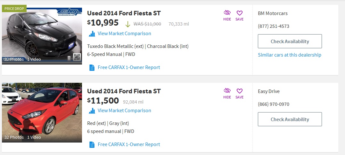The width and height of the screenshot is (345, 155).
Task: Click the green price drop arrow icon
Action: (x=127, y=24)
